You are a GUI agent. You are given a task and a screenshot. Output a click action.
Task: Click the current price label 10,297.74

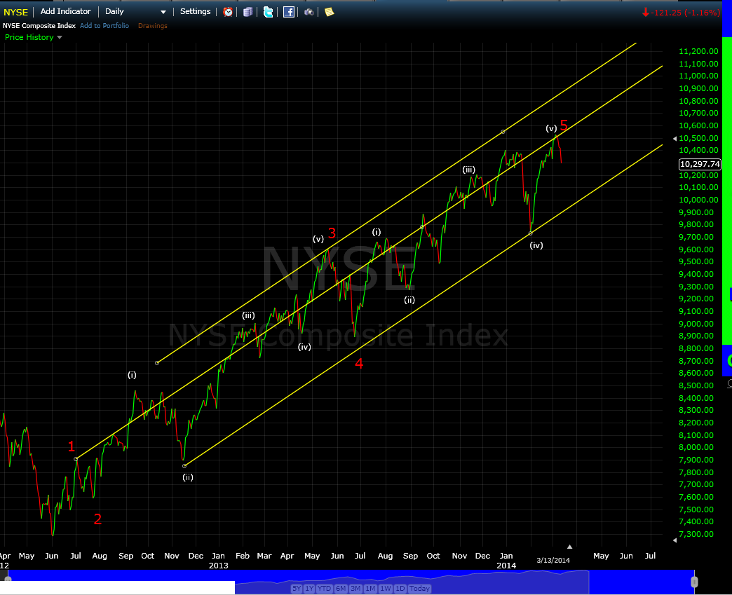700,164
